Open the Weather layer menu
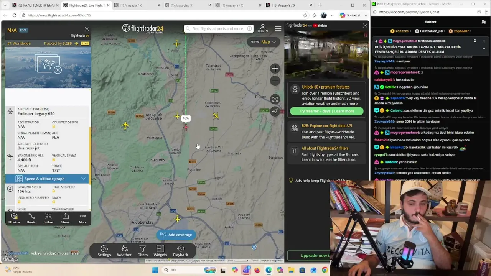The image size is (491, 276). (124, 251)
